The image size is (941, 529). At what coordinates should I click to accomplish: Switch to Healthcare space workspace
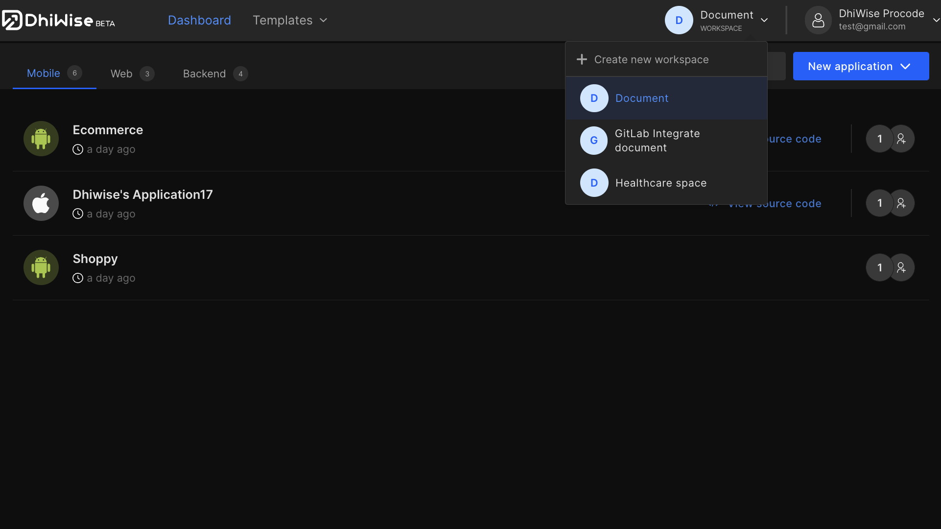[666, 183]
